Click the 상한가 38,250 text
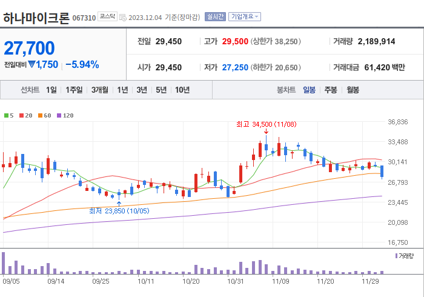Image resolution: width=424 pixels, height=297 pixels. click(x=276, y=41)
